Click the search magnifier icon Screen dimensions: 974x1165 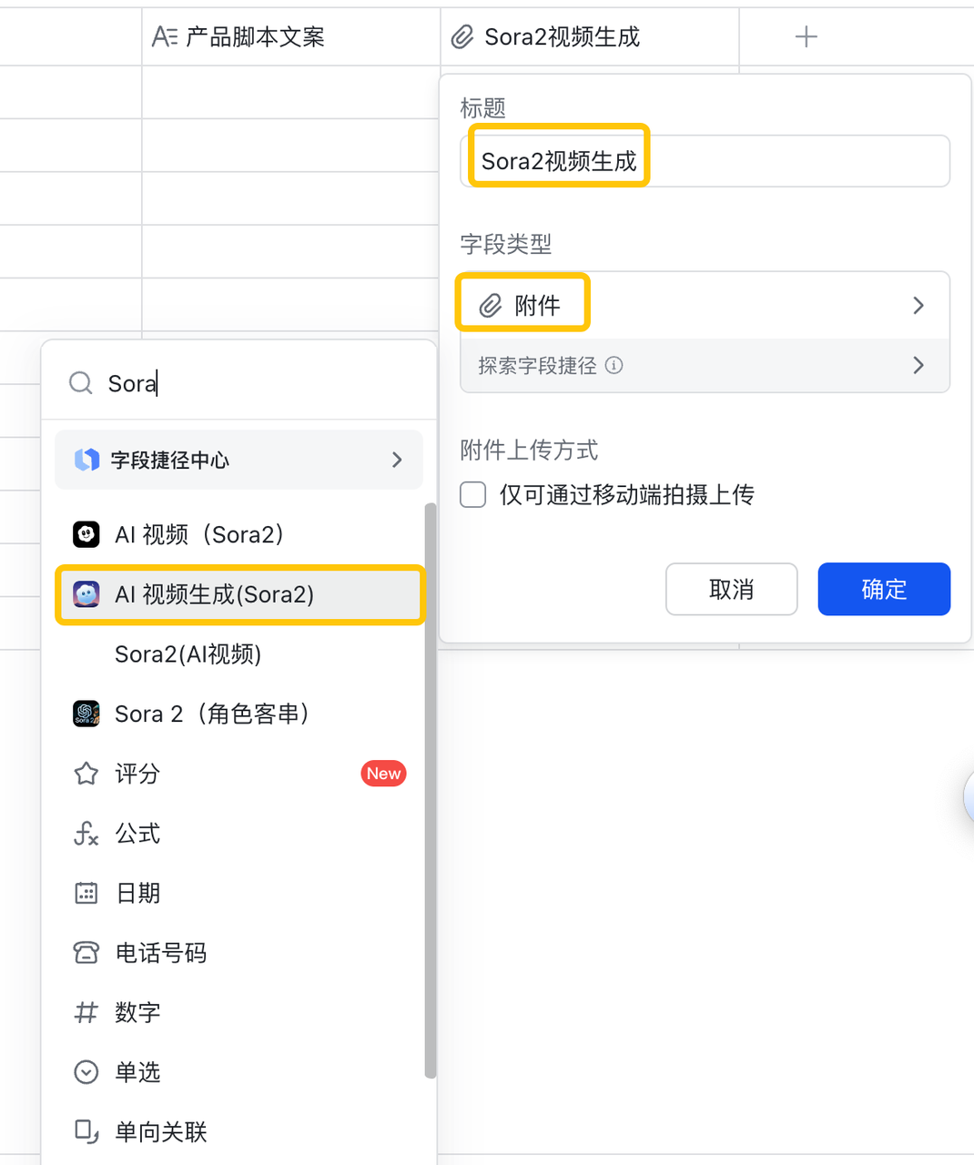(81, 382)
